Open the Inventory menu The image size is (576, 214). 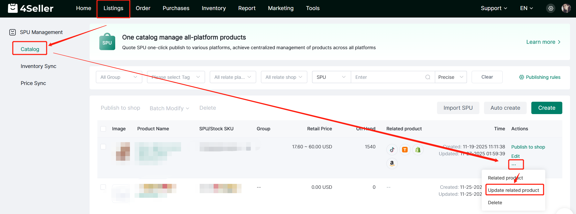(x=214, y=8)
